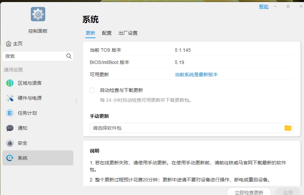Click the 通用设置 section label

(x=13, y=70)
